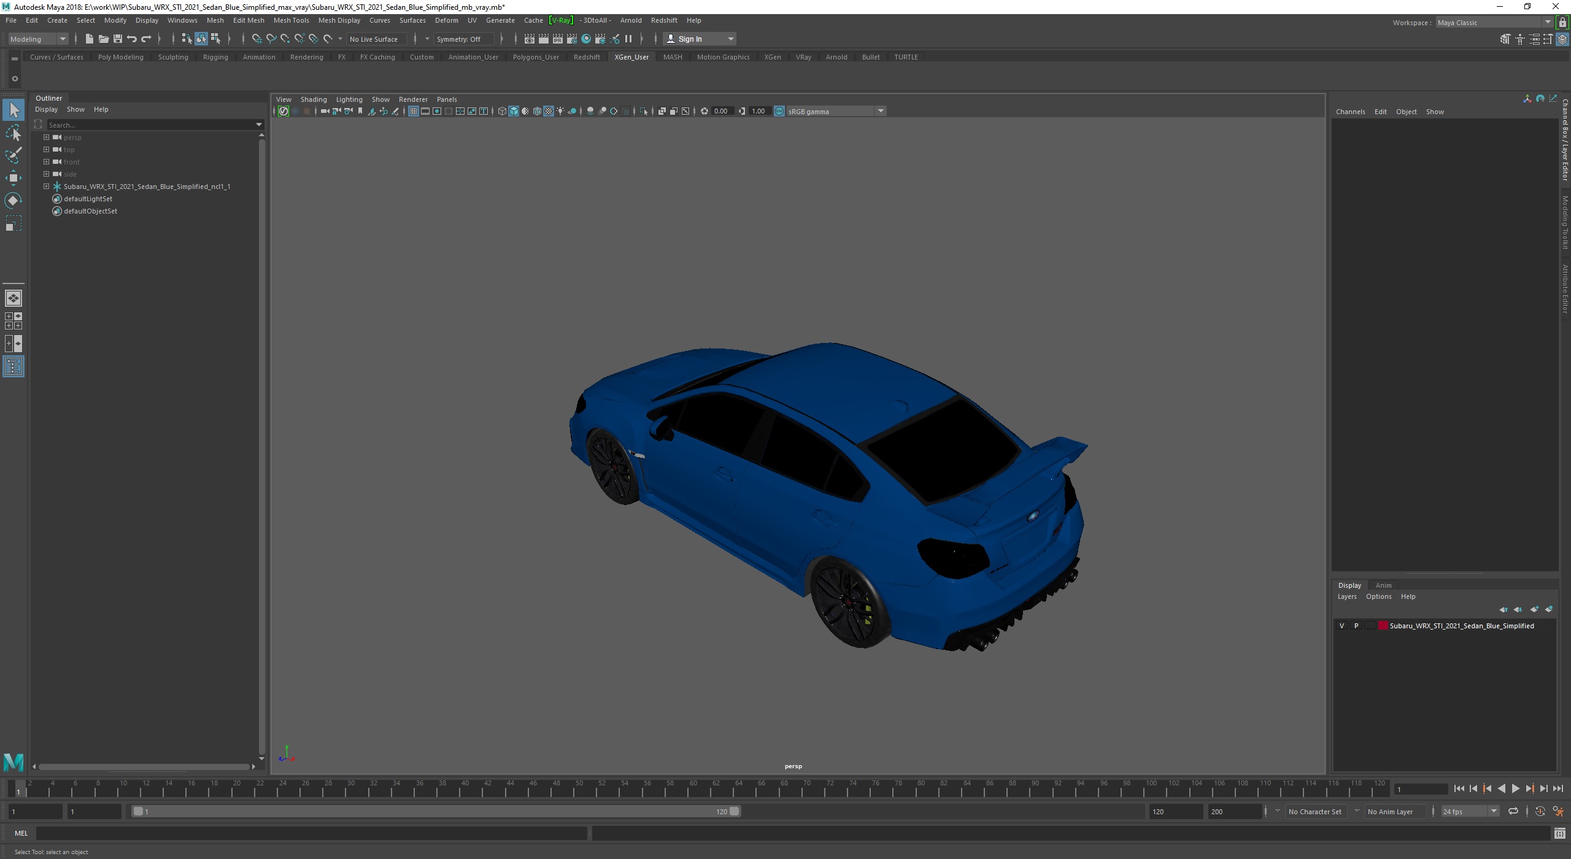
Task: Choose the Move tool
Action: point(14,178)
